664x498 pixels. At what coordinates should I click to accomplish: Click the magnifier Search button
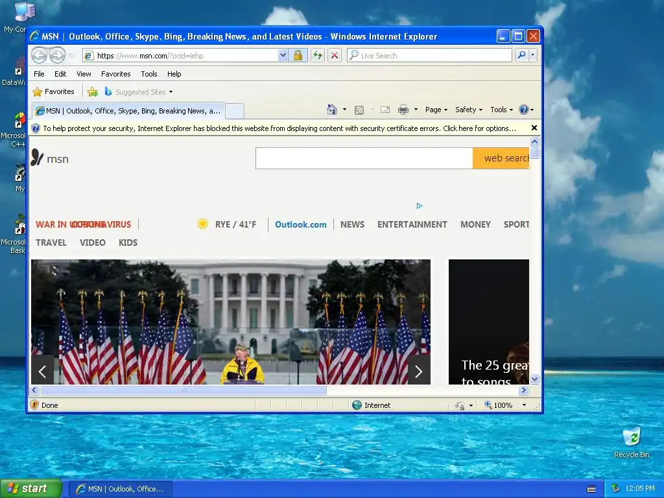coord(522,55)
